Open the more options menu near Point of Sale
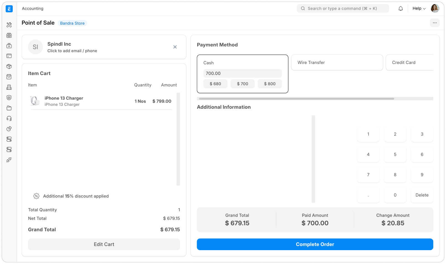The image size is (446, 264). point(435,23)
